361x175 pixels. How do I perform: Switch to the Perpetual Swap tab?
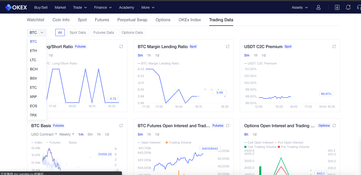(x=132, y=20)
